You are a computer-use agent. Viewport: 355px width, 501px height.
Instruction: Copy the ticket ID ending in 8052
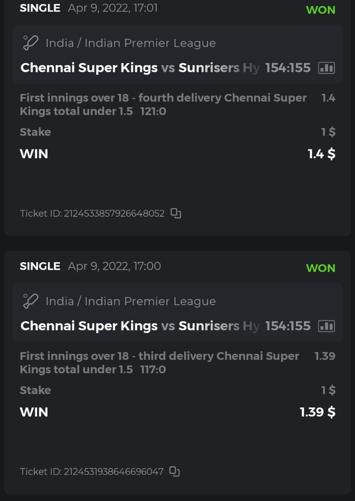click(176, 213)
